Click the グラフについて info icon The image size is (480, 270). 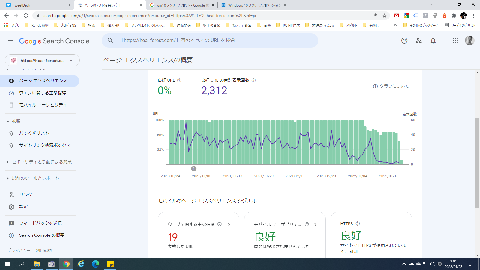tap(375, 86)
